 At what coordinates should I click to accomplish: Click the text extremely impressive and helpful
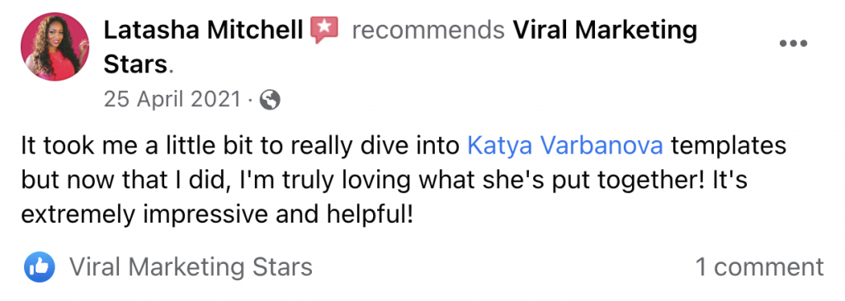pyautogui.click(x=217, y=216)
